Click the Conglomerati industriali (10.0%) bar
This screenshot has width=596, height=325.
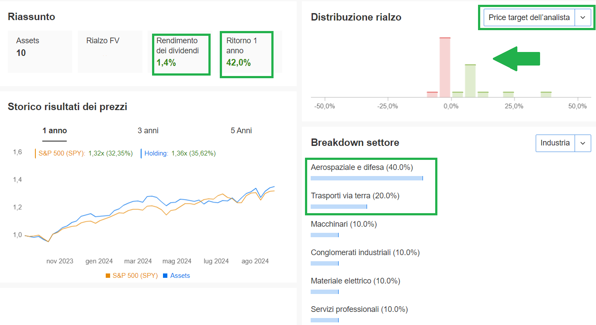click(x=325, y=263)
